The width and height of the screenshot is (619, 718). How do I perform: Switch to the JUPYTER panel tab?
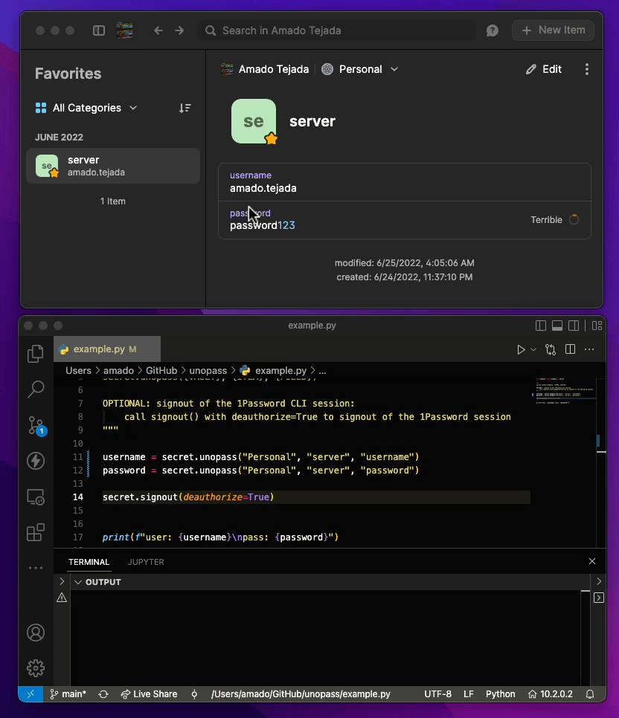(146, 562)
